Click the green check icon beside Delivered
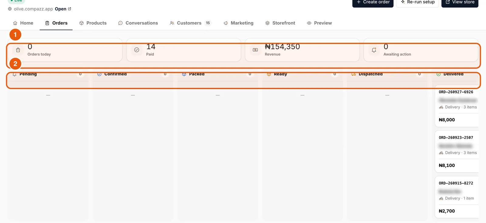This screenshot has width=486, height=223. pos(439,74)
